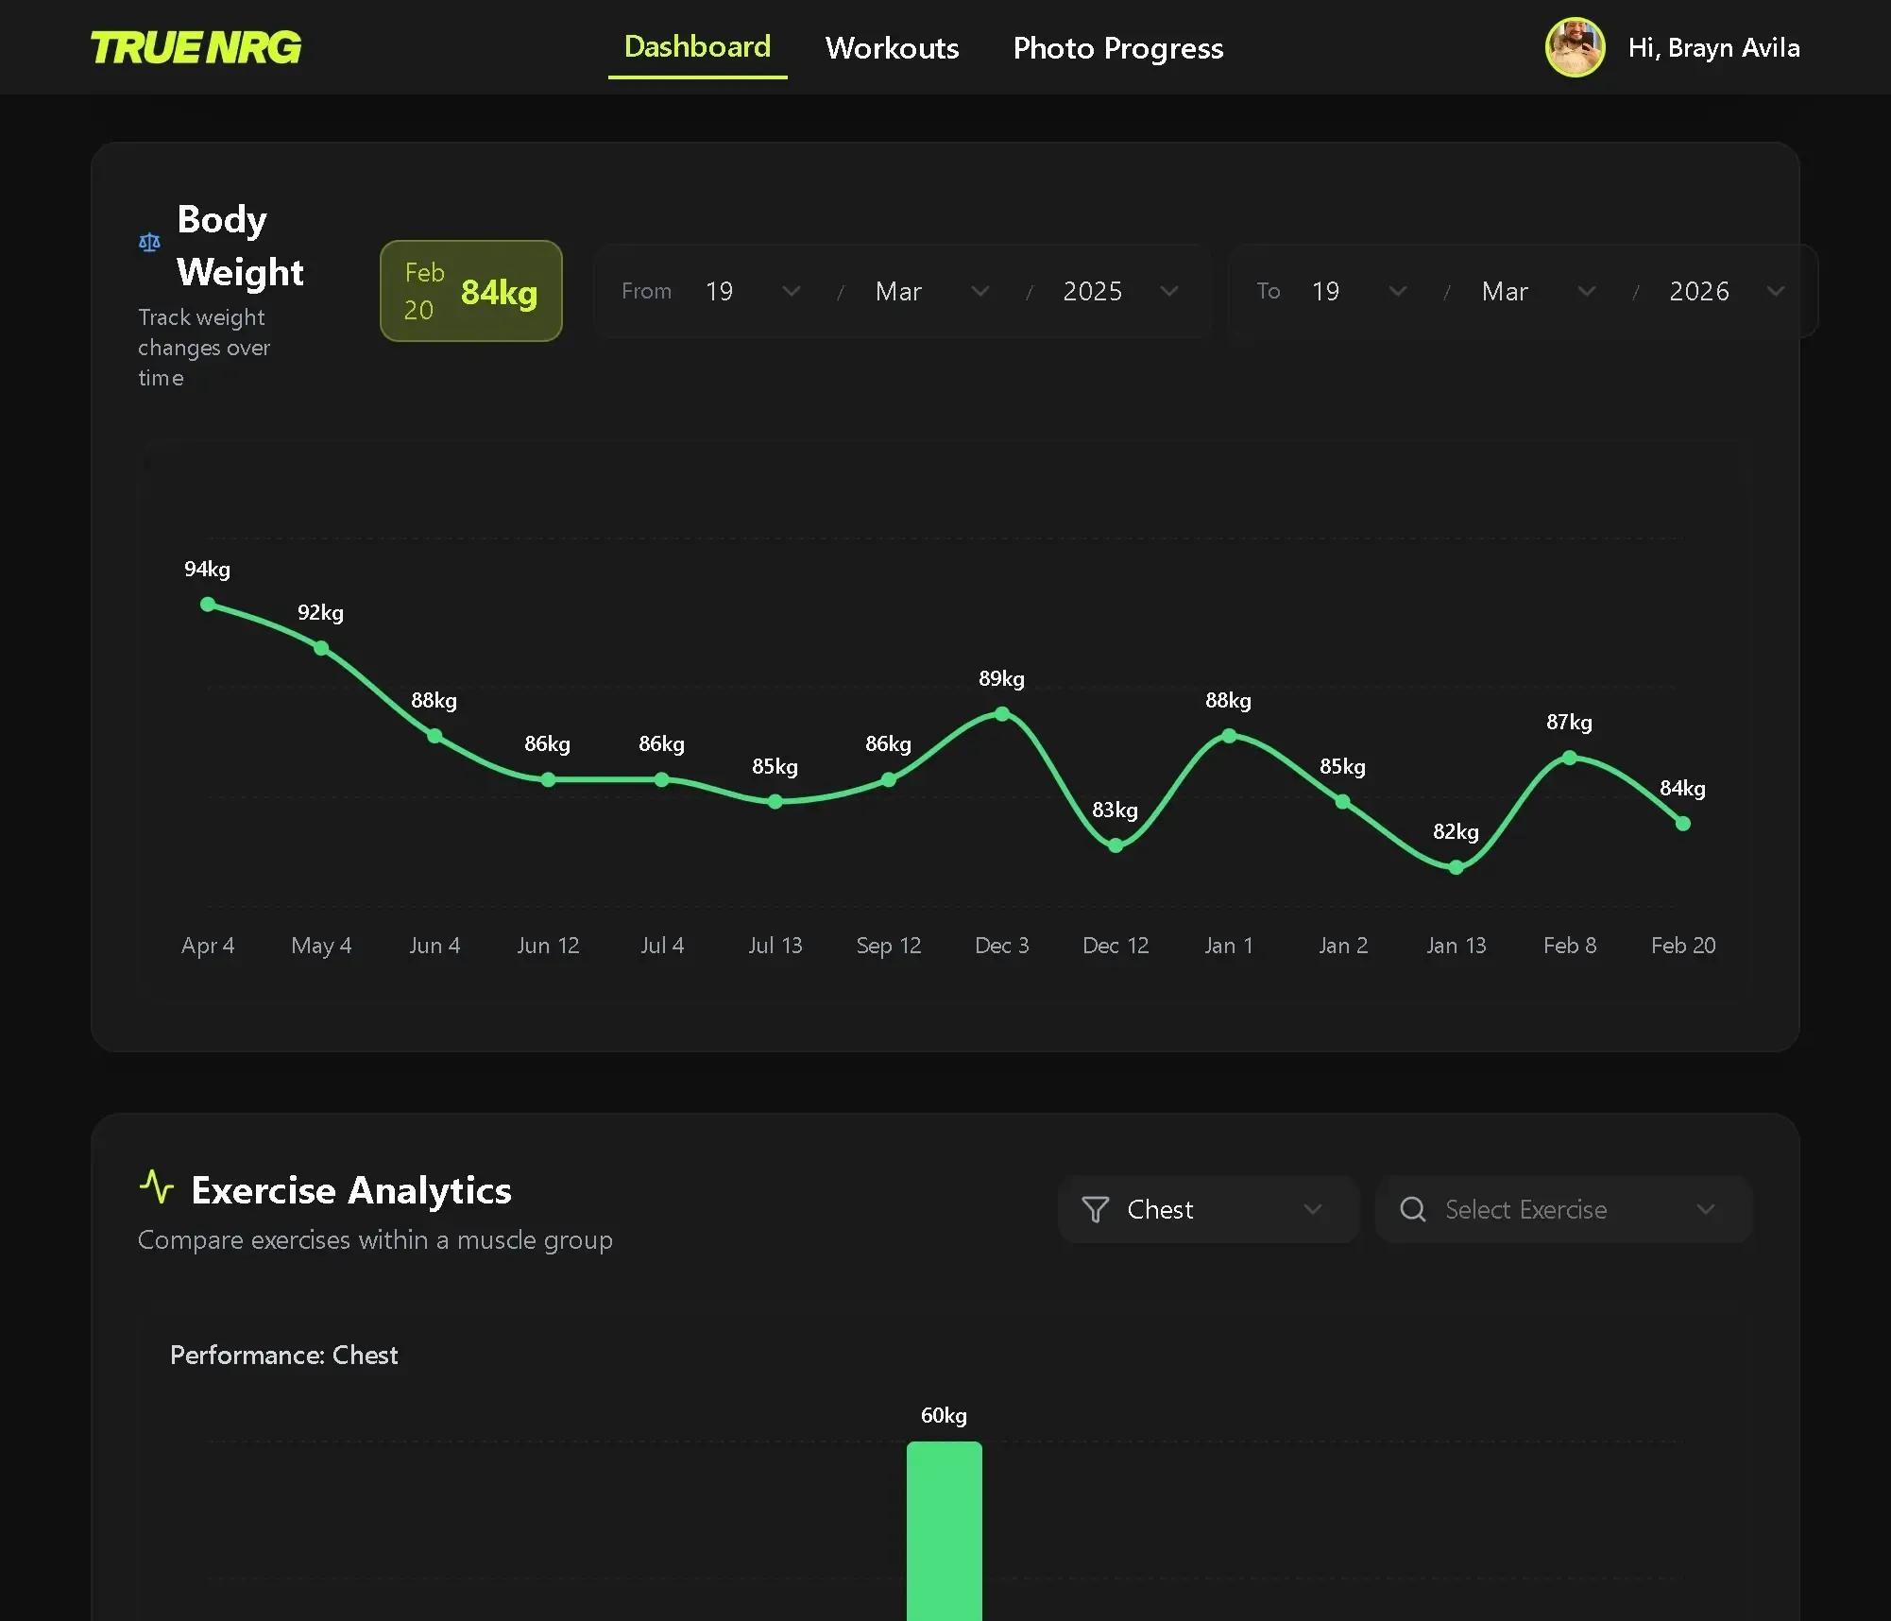Click the green 60kg chest bar

[944, 1530]
